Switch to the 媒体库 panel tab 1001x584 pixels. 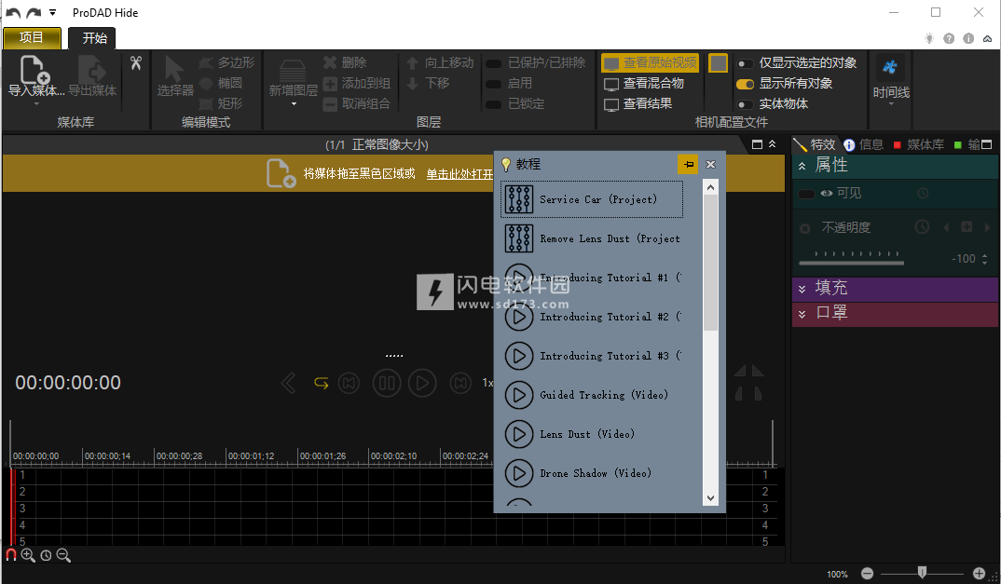click(919, 144)
